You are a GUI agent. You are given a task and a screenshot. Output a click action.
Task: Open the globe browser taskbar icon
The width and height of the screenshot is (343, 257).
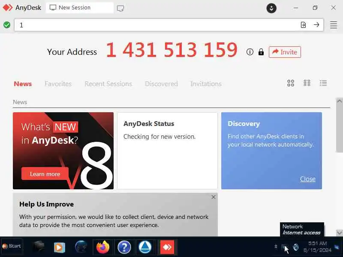(81, 247)
